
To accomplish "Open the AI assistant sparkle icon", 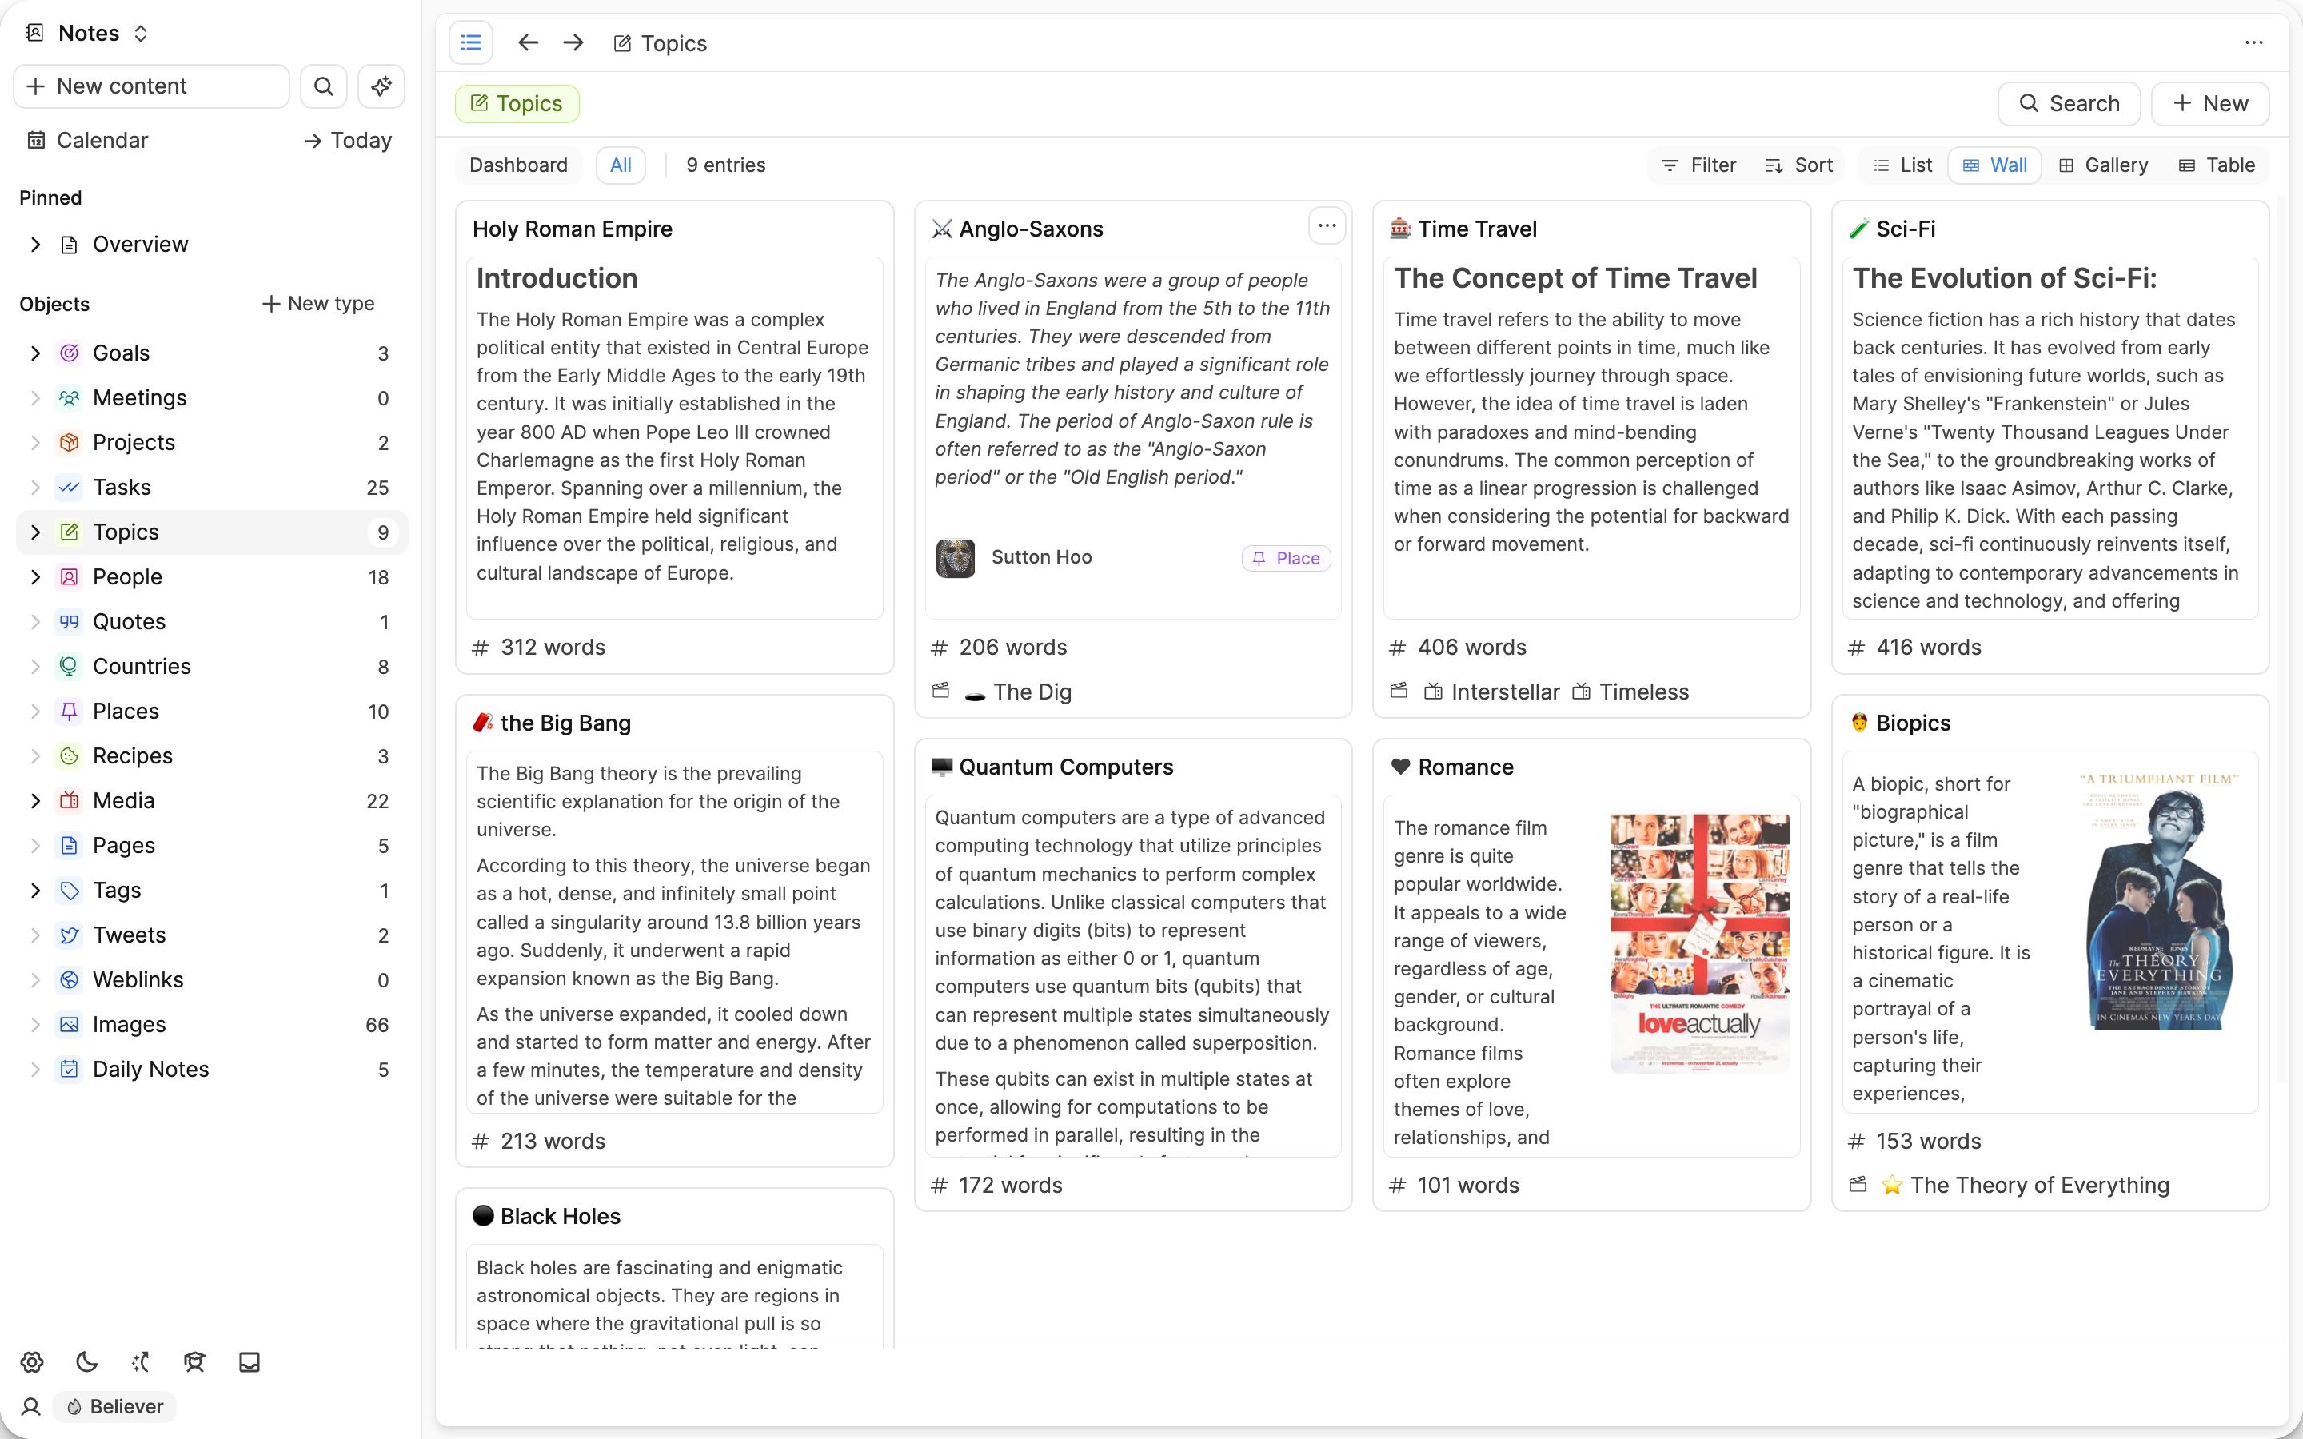I will coord(381,86).
